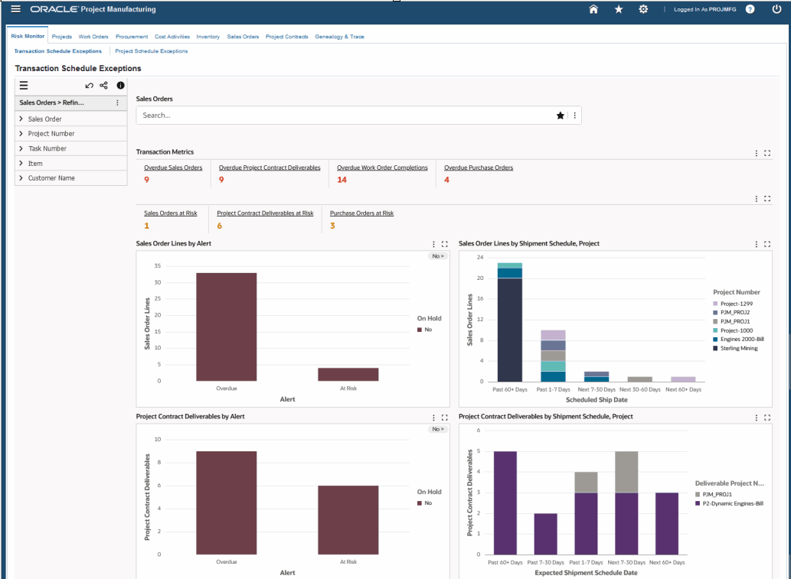Open Sales Orders > Refin... options menu

pyautogui.click(x=118, y=102)
